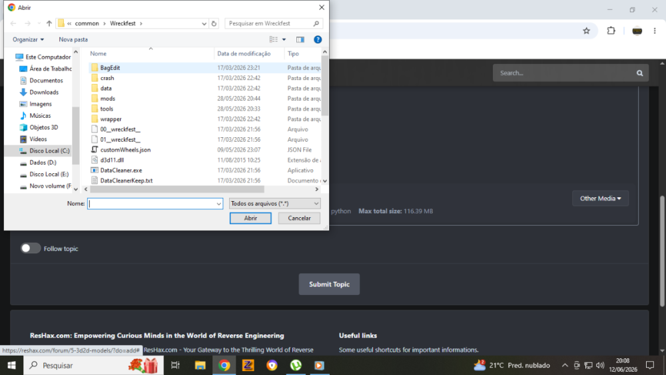
Task: Open Task View in taskbar
Action: pyautogui.click(x=175, y=365)
